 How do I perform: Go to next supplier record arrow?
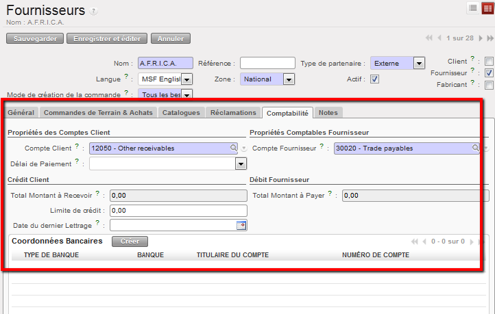480,38
